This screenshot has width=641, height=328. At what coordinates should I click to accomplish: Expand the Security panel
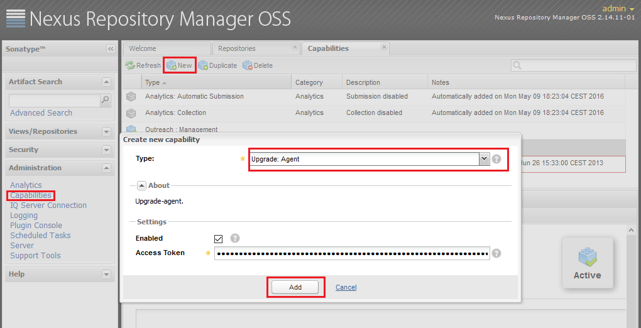[106, 150]
